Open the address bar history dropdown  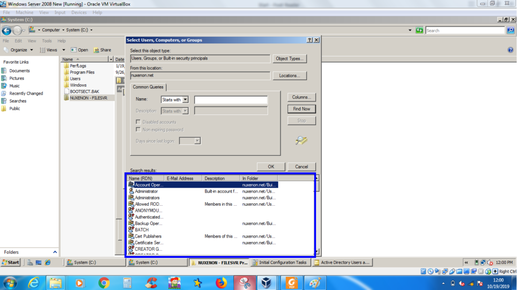410,30
